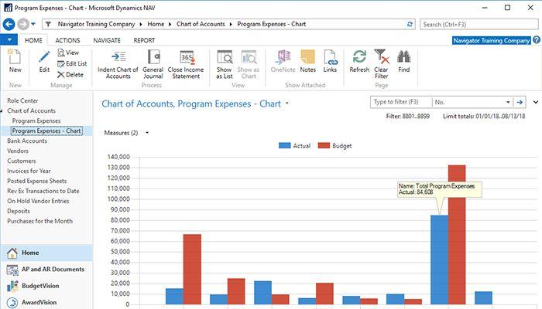This screenshot has height=309, width=542.
Task: Switch to the HOME ribbon tab
Action: tap(33, 40)
